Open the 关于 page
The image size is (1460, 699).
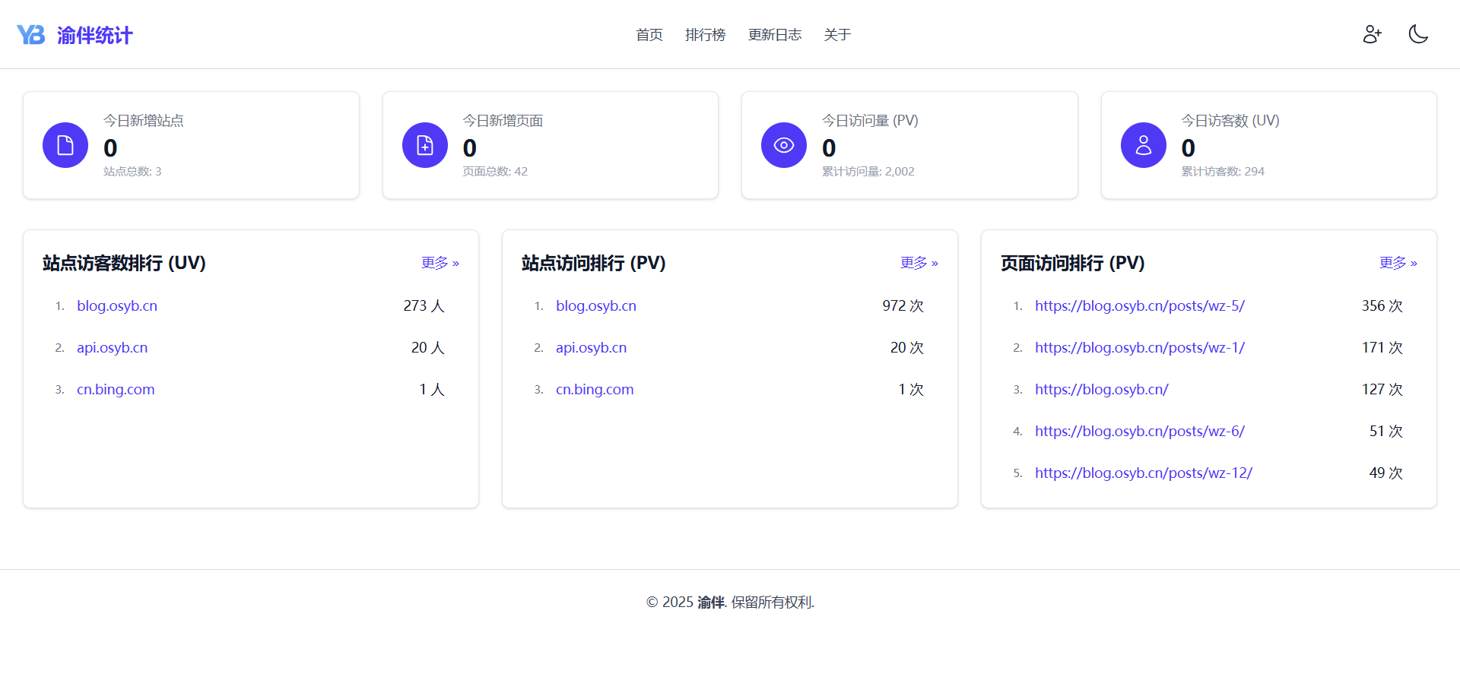[837, 35]
